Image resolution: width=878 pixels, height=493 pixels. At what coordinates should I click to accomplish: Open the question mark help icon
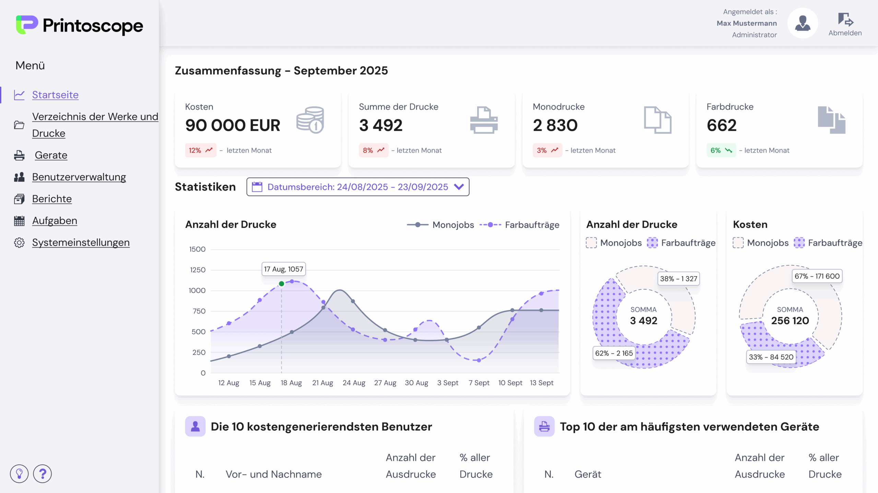pyautogui.click(x=43, y=474)
